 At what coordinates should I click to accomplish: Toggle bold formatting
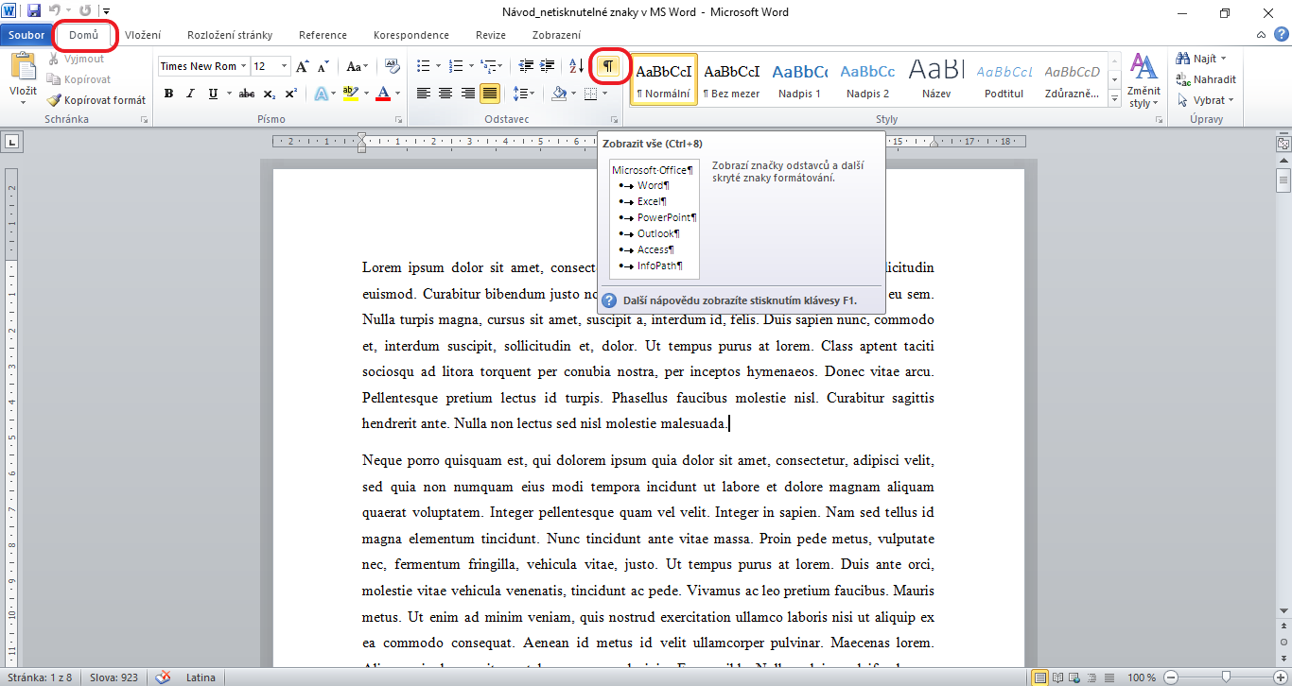168,94
